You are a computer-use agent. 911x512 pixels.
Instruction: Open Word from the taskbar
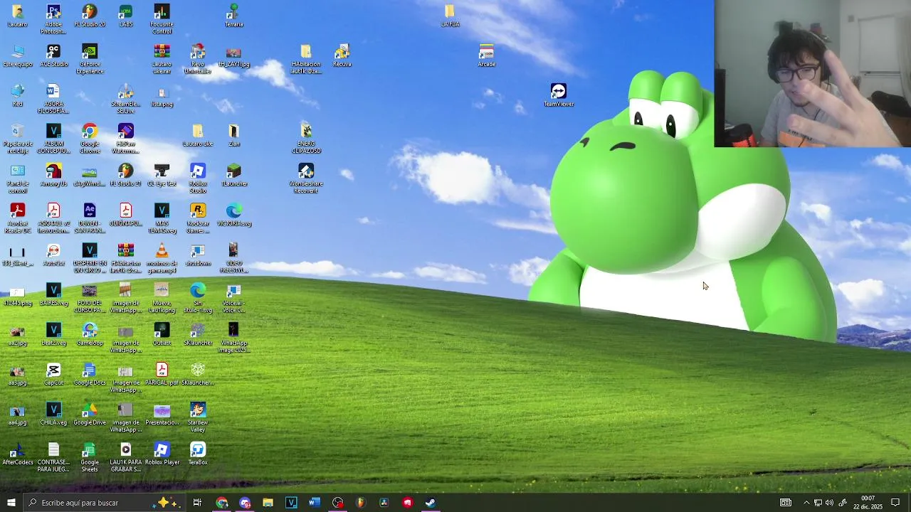pyautogui.click(x=315, y=503)
